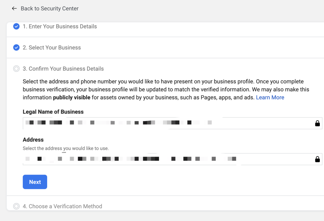Select the step 3 circle indicator
324x221 pixels.
point(16,69)
